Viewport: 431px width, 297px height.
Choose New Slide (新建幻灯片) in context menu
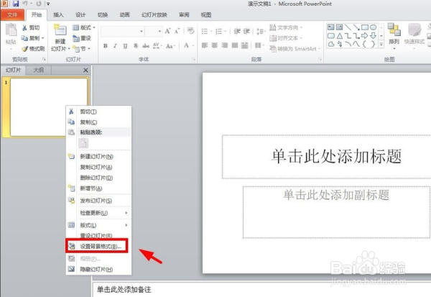pyautogui.click(x=98, y=157)
